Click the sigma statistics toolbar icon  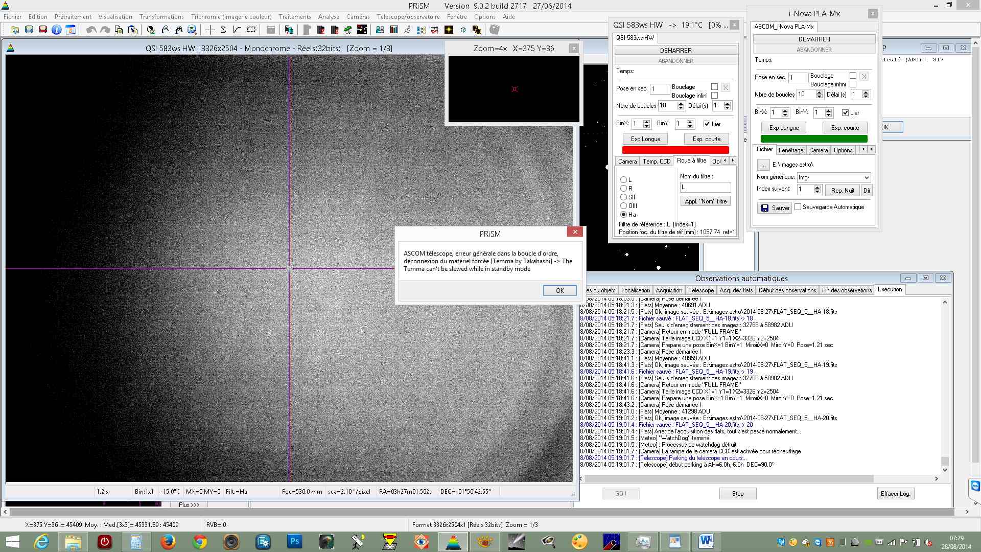[x=223, y=30]
